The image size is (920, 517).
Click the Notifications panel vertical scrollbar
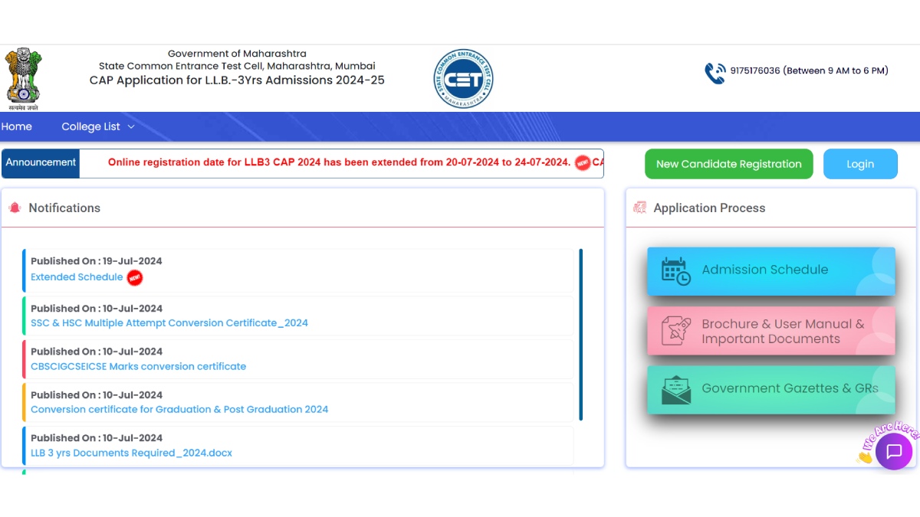580,335
